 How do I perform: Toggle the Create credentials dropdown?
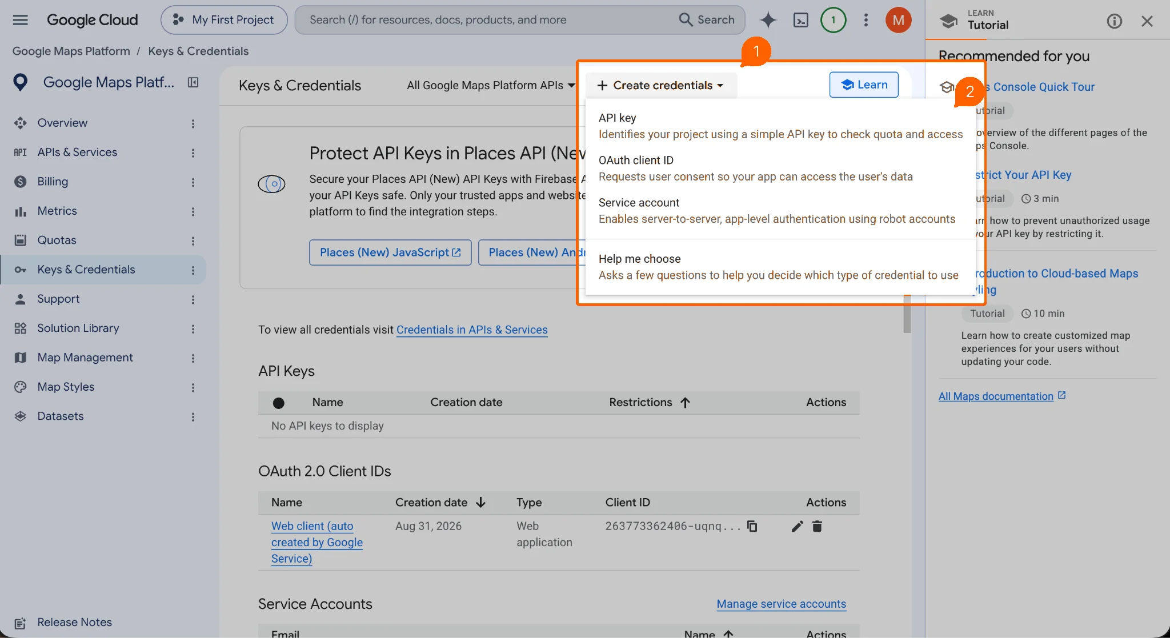660,85
